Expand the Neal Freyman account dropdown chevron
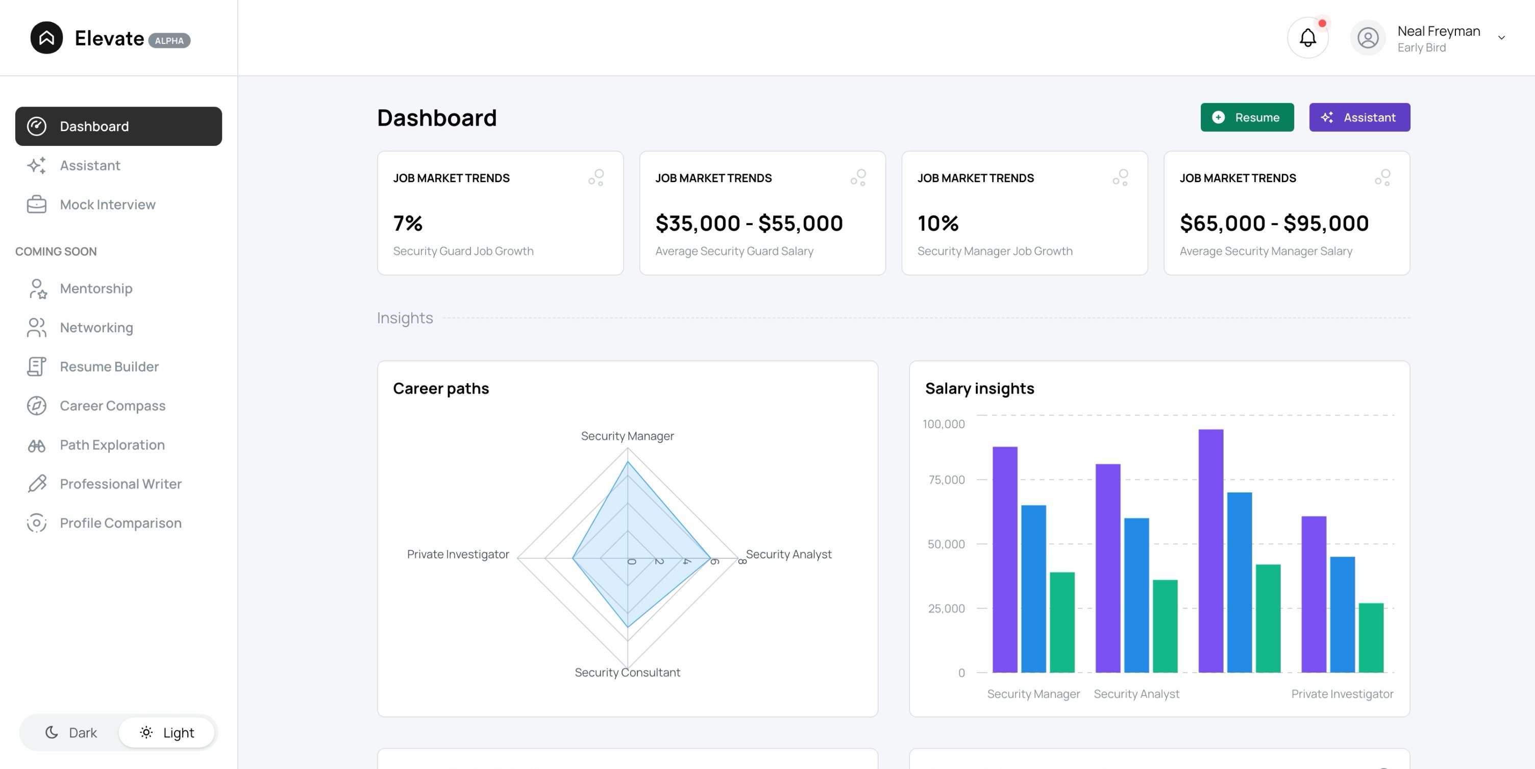This screenshot has width=1535, height=769. point(1501,38)
